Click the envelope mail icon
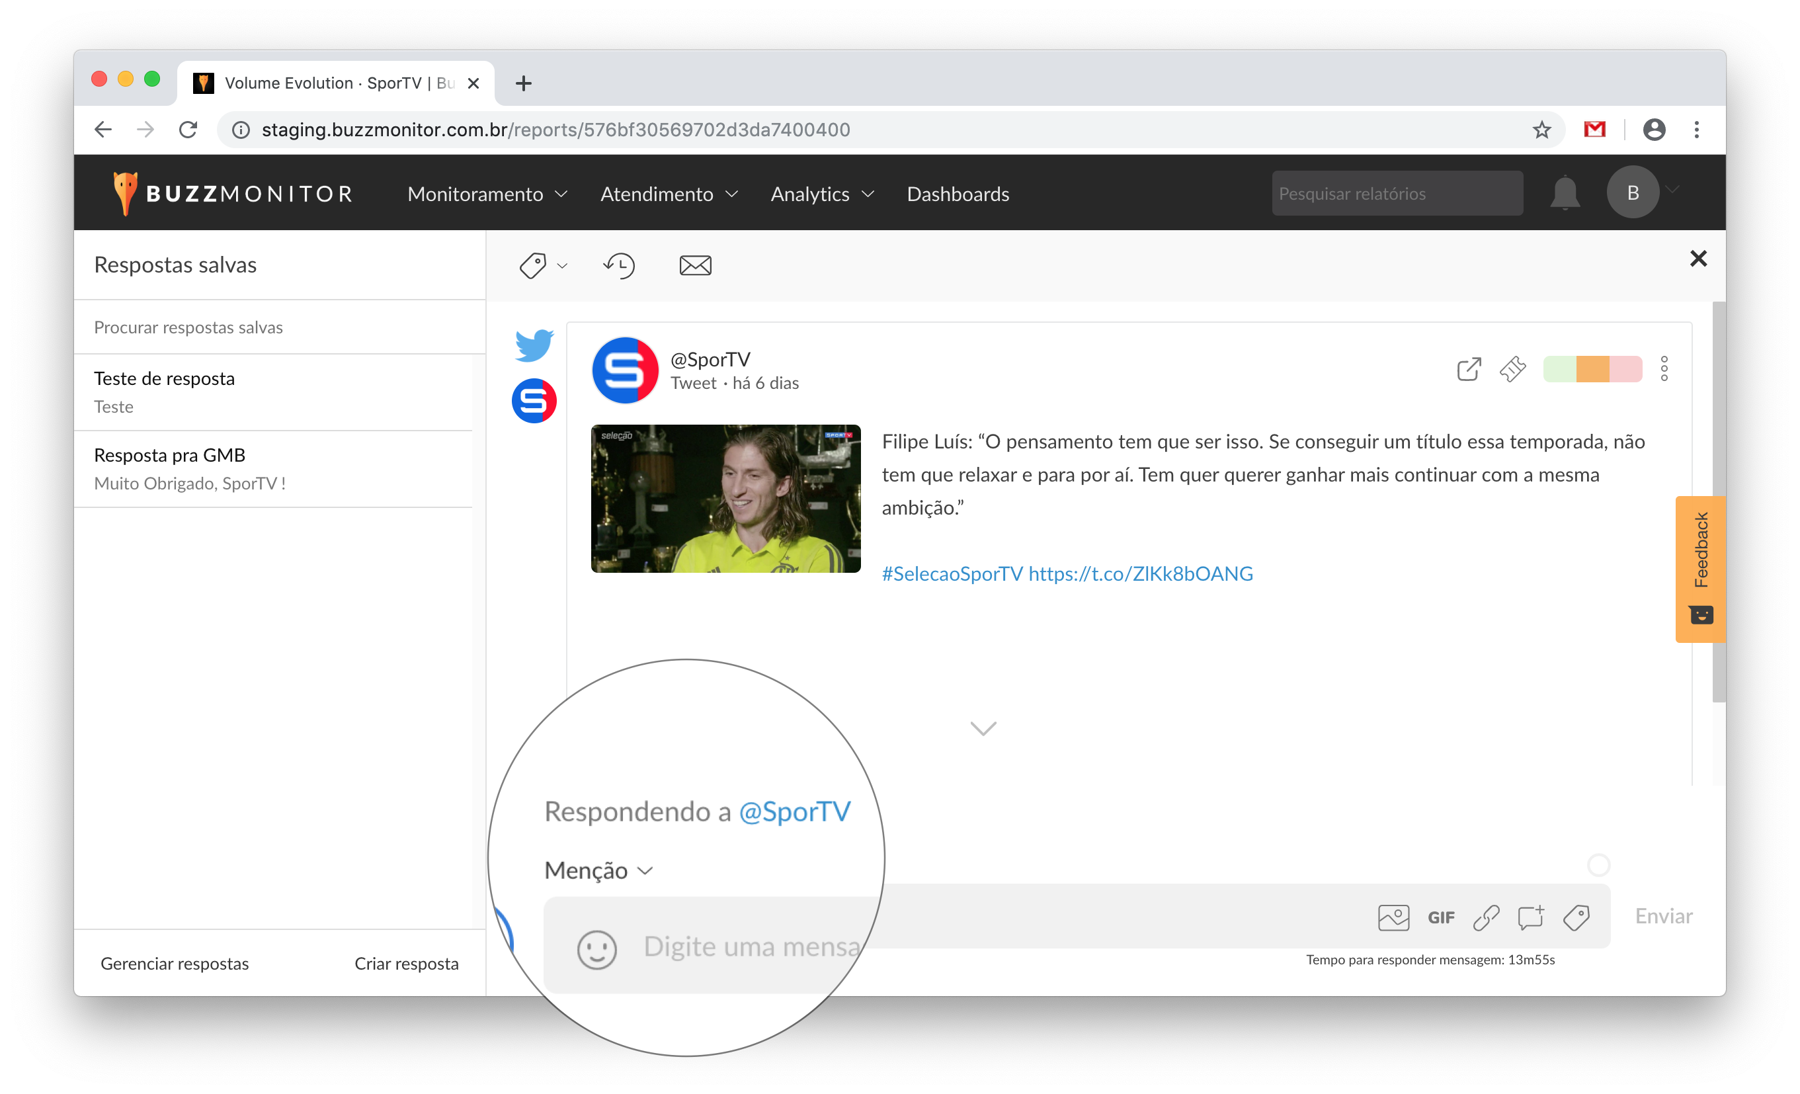The height and width of the screenshot is (1094, 1800). 695,265
